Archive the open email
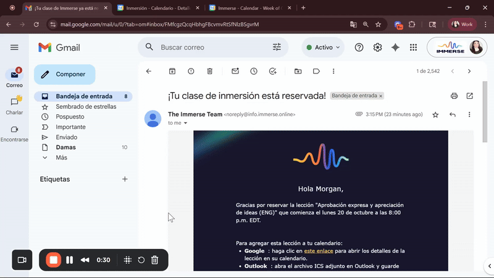 coord(172,72)
